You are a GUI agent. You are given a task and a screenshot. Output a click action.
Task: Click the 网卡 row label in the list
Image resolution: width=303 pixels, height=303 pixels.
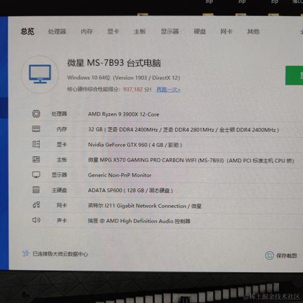tap(62, 205)
